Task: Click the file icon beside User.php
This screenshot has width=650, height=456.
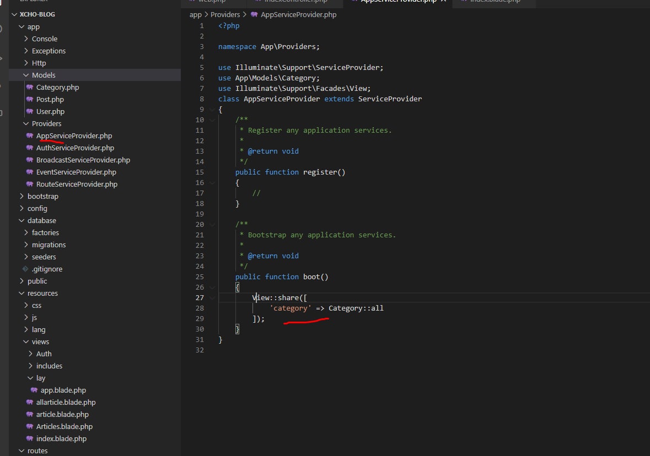Action: coord(30,112)
